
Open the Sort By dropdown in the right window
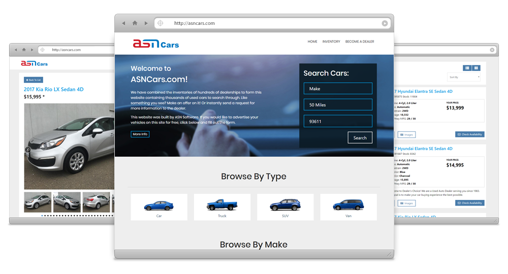coord(464,77)
